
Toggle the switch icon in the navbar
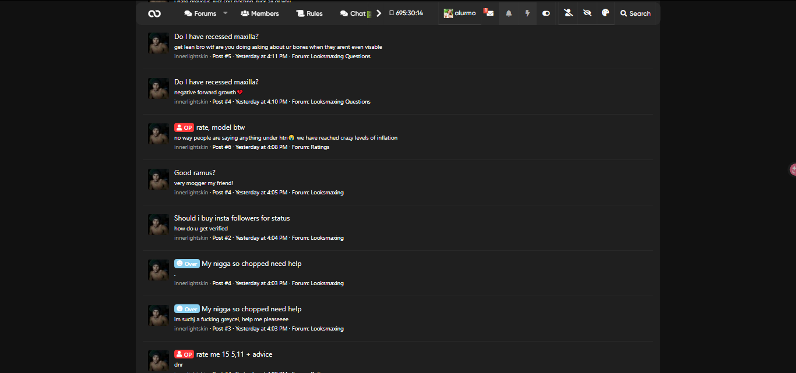coord(546,13)
